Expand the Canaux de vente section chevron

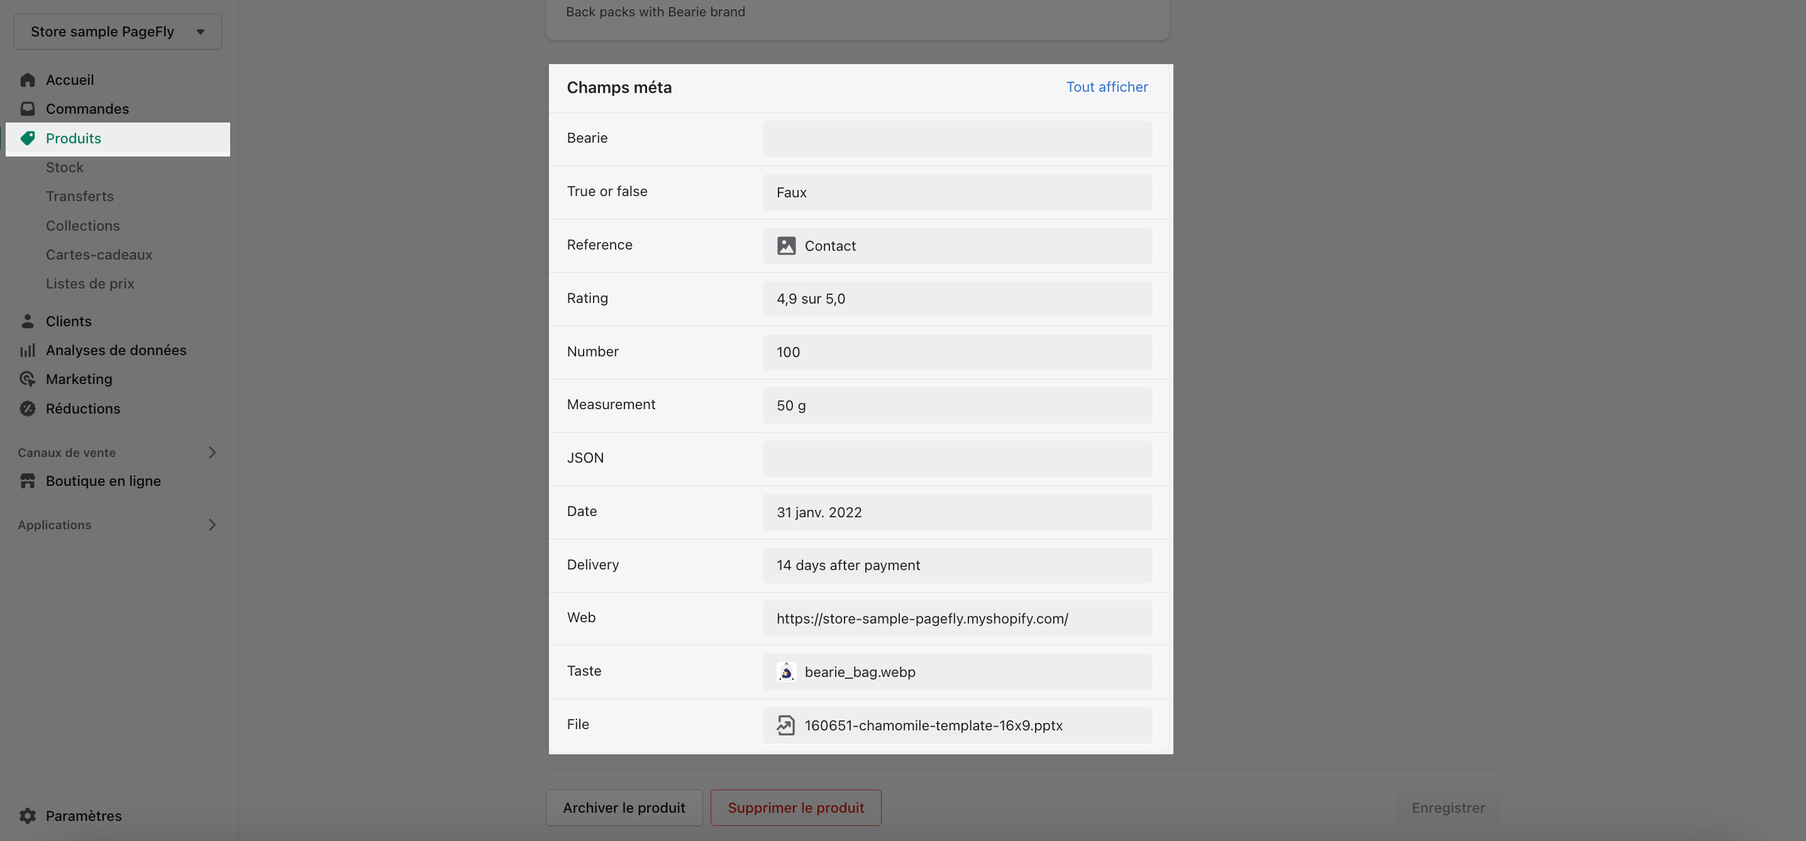pyautogui.click(x=212, y=453)
